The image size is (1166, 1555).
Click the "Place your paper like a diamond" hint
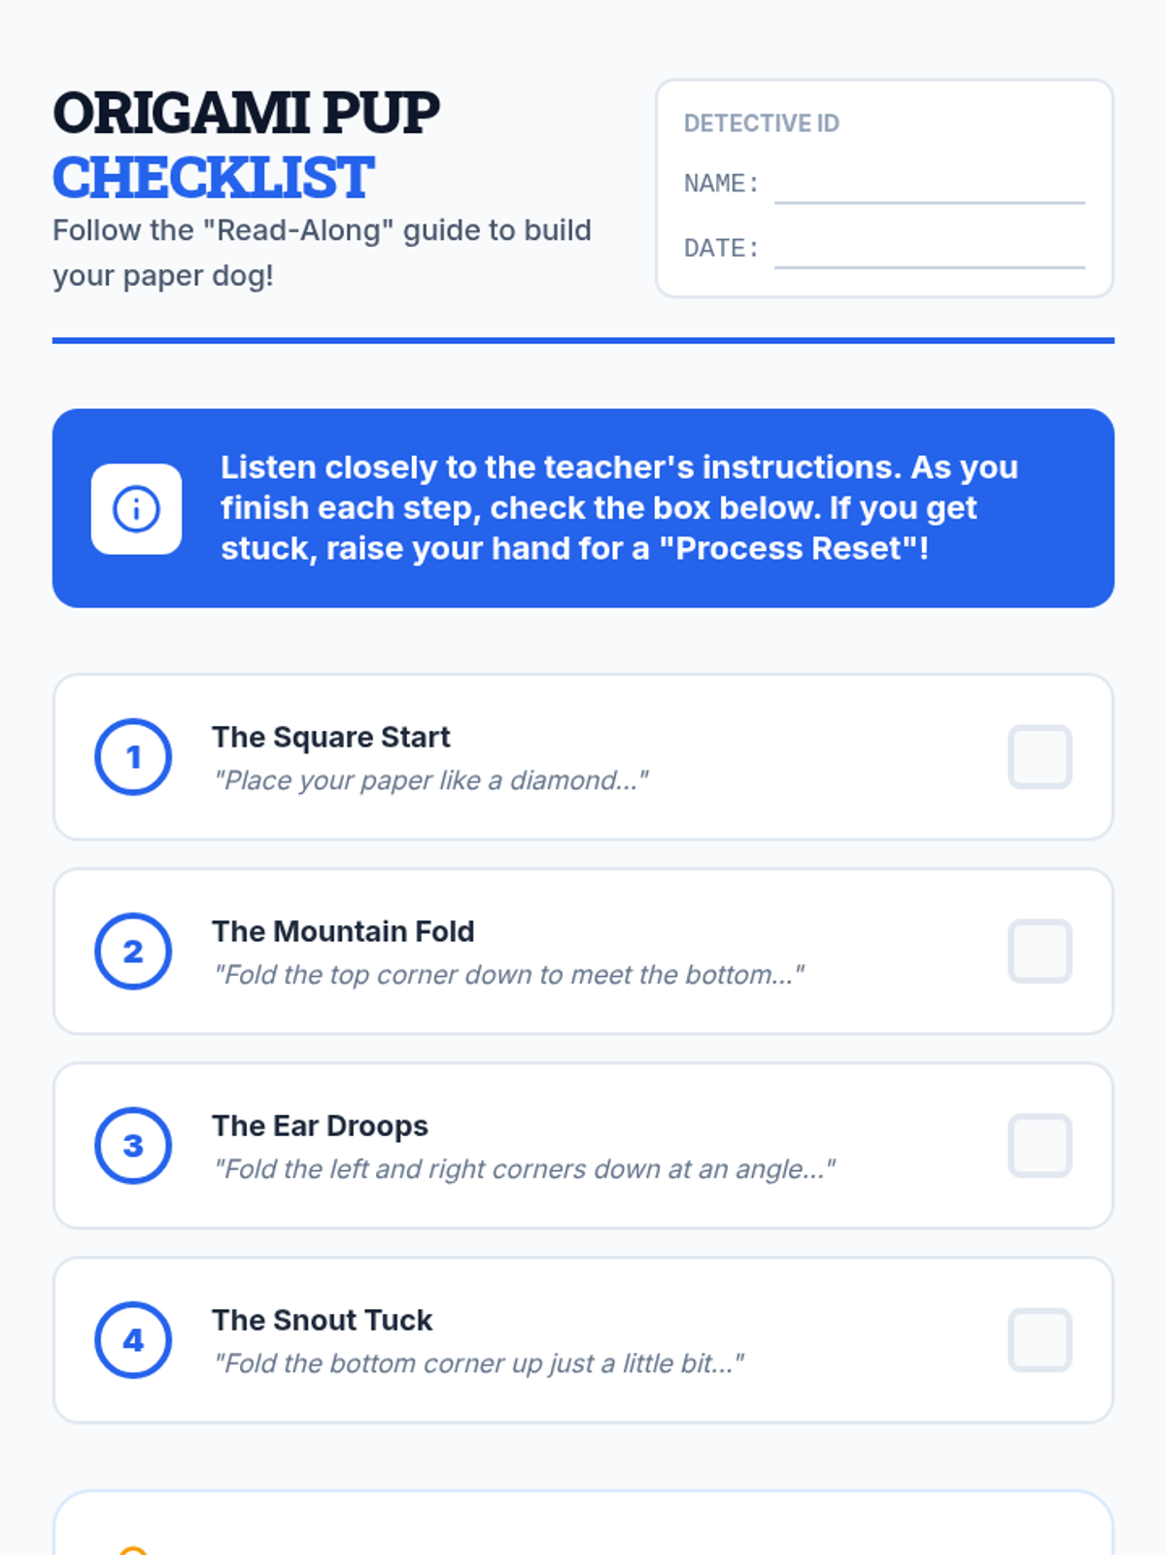coord(430,780)
